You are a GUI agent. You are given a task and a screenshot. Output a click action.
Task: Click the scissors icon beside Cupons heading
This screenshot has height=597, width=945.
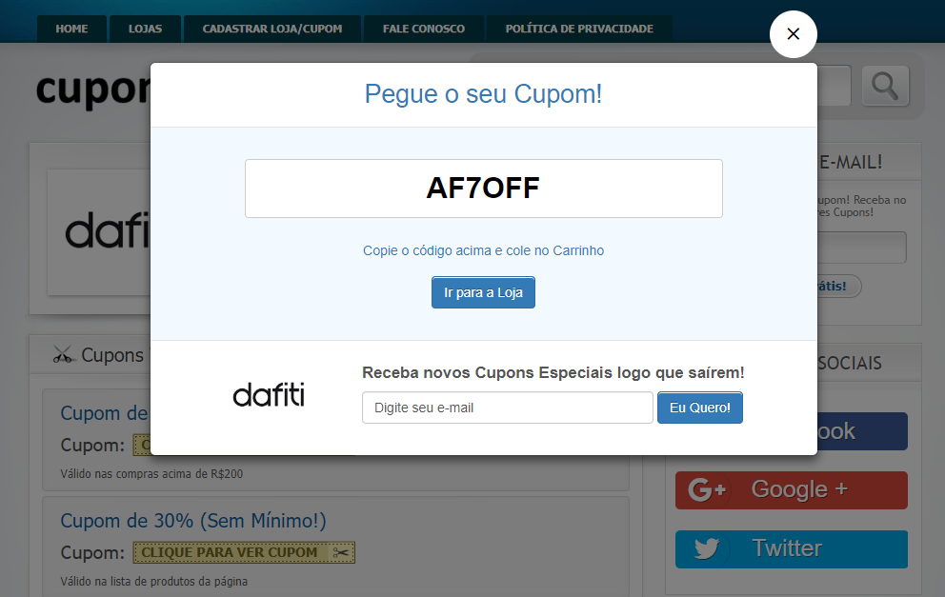coord(63,355)
